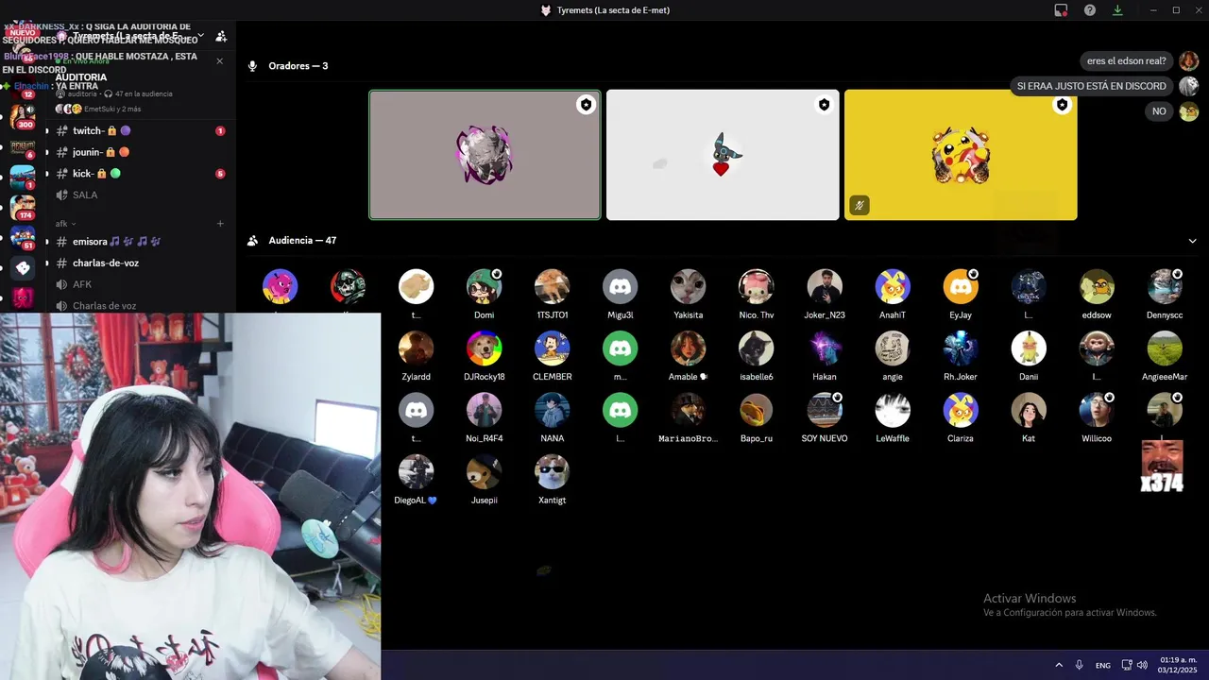This screenshot has height=680, width=1209.
Task: Open the stream recording icon in title bar
Action: click(1062, 10)
